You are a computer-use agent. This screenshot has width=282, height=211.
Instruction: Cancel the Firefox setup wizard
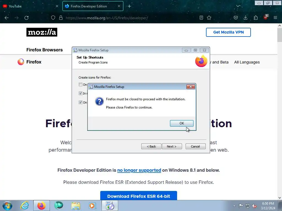[x=196, y=146]
